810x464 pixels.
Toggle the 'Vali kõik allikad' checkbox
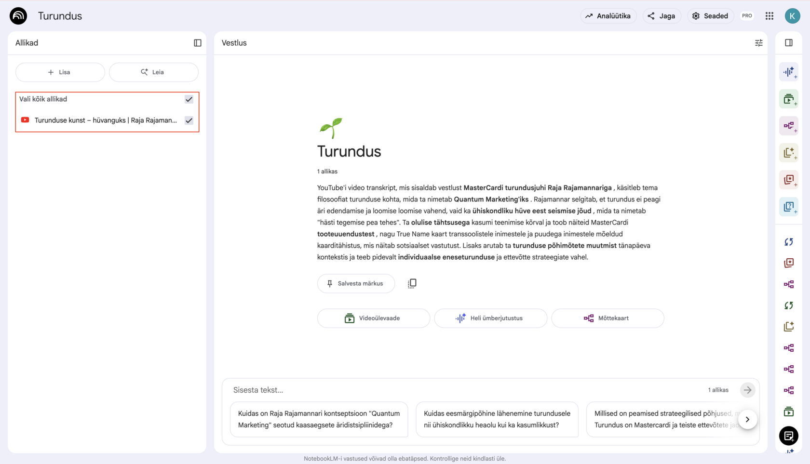tap(189, 99)
